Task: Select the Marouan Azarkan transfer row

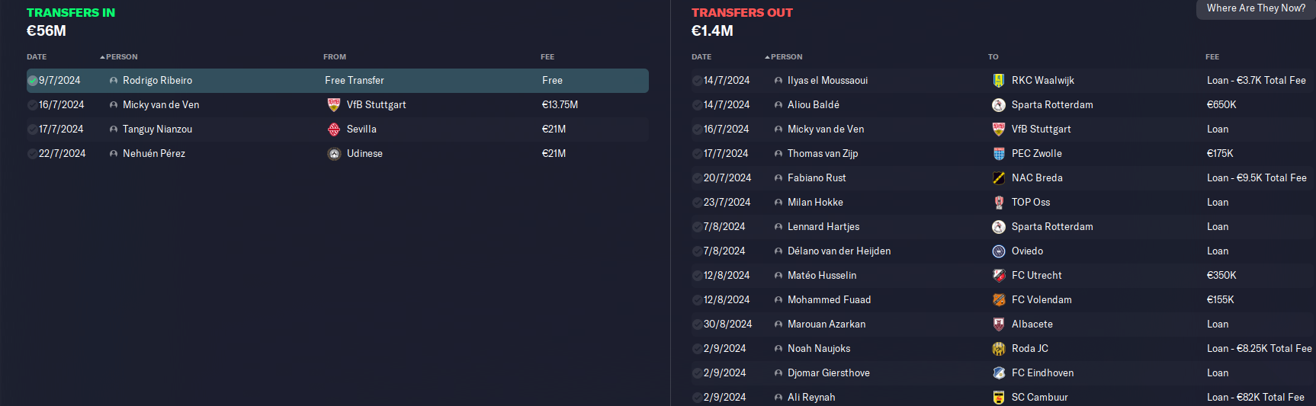Action: [1003, 324]
